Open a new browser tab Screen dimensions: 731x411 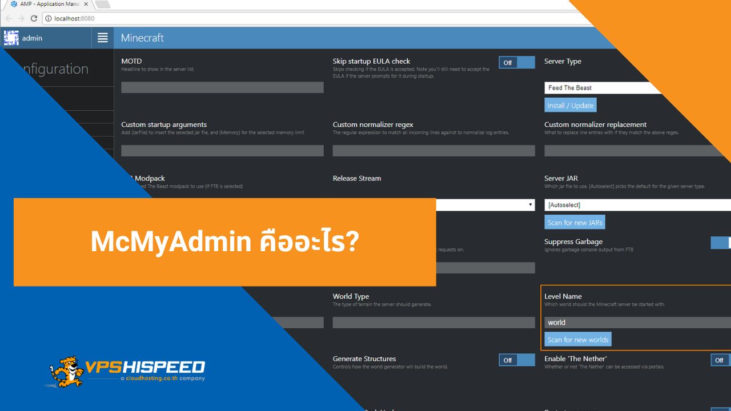pyautogui.click(x=103, y=4)
